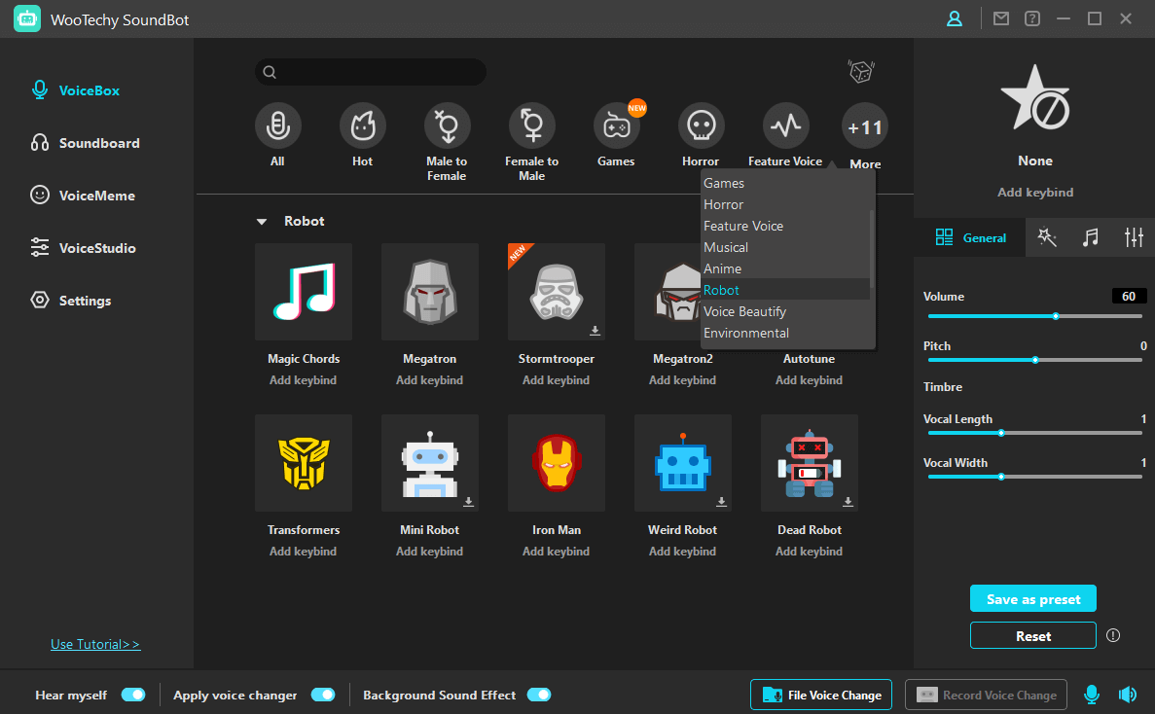The image size is (1155, 714).
Task: Expand the +11 More categories dropdown
Action: point(865,126)
